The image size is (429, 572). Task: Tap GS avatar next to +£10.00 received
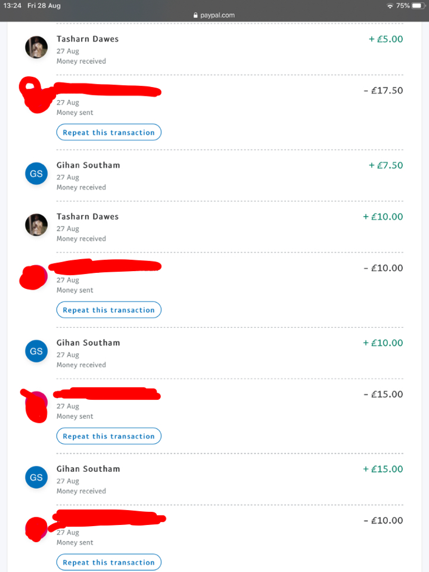[x=36, y=351]
